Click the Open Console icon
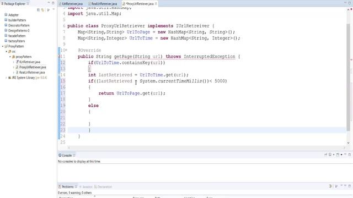 pyautogui.click(x=338, y=155)
